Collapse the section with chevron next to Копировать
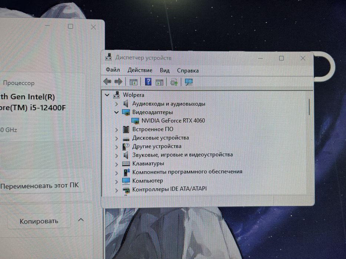The image size is (346, 259). (x=81, y=220)
